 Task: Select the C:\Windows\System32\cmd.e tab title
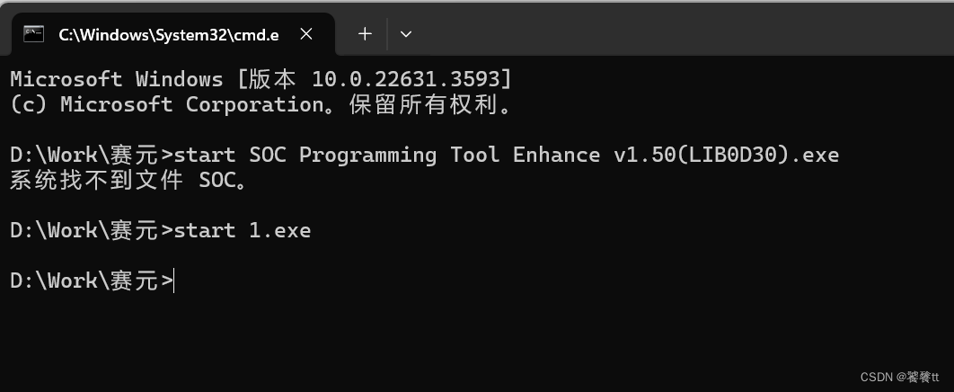169,35
